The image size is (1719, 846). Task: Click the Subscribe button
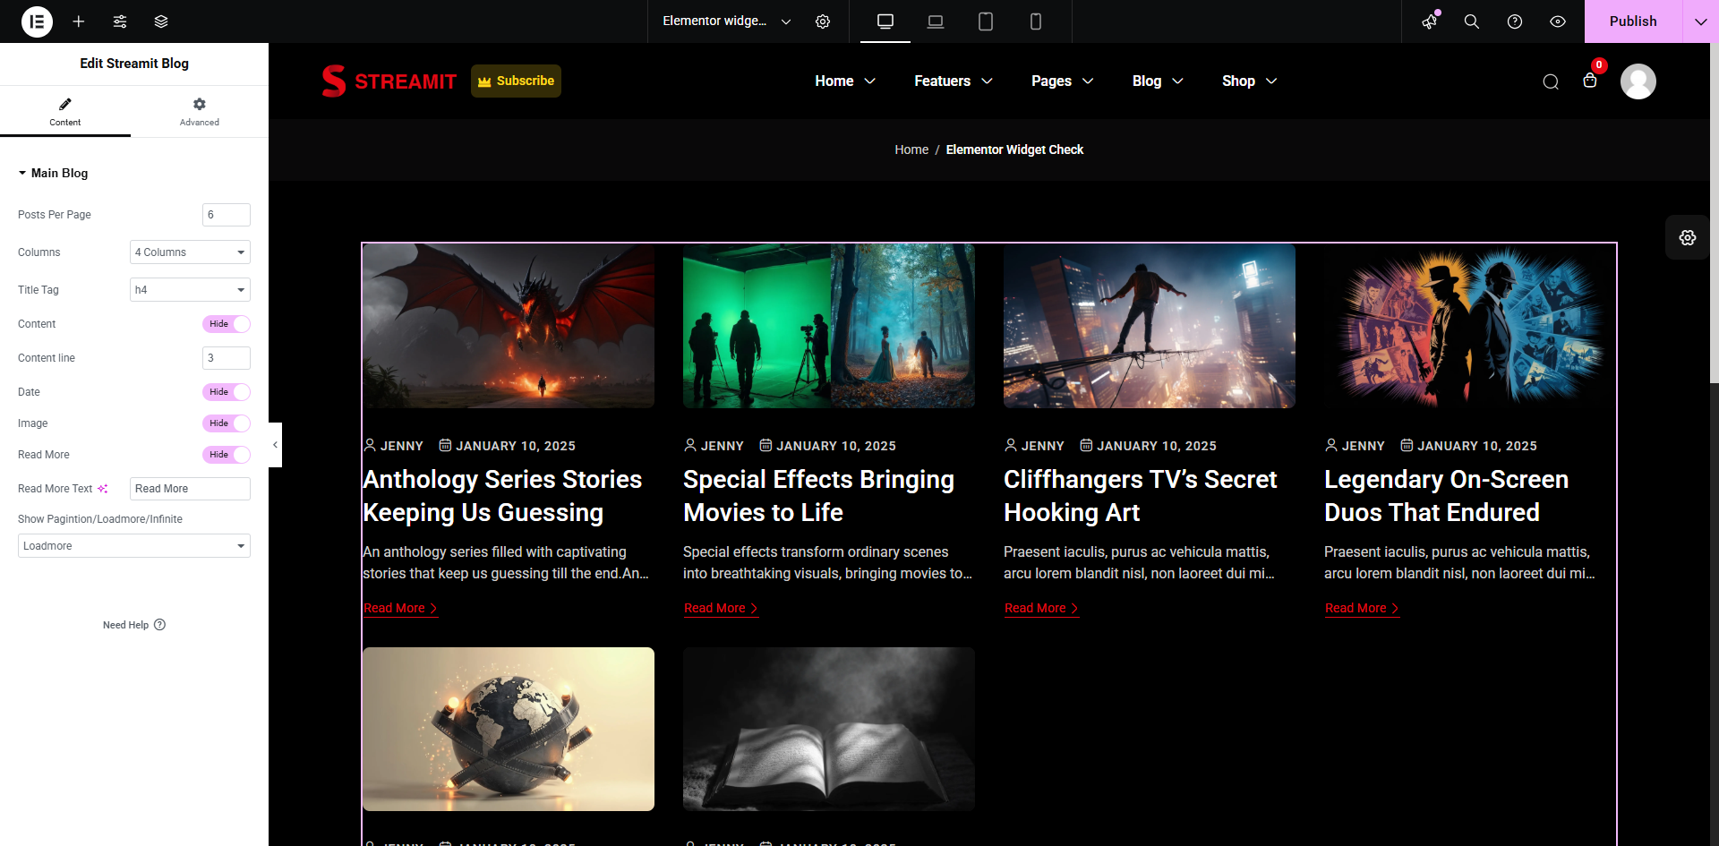click(517, 81)
